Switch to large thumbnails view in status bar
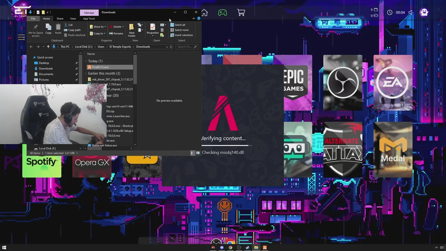 (x=198, y=153)
